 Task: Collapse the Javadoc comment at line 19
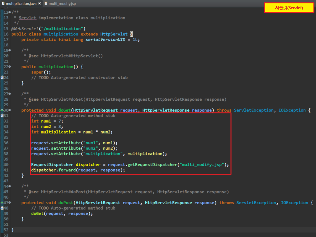10,50
